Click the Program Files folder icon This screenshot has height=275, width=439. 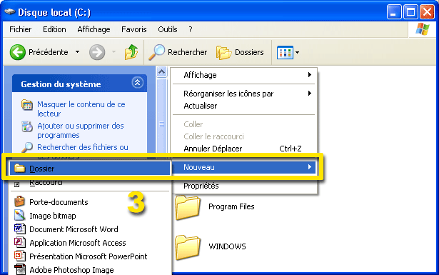pos(188,208)
